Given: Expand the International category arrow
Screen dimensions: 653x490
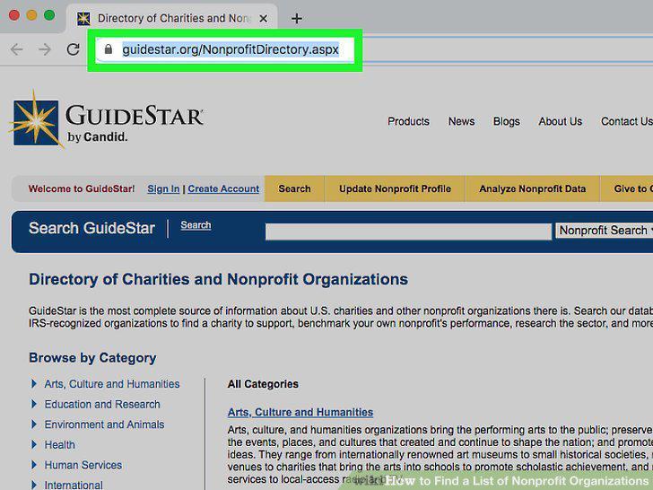Looking at the screenshot, I should click(34, 485).
